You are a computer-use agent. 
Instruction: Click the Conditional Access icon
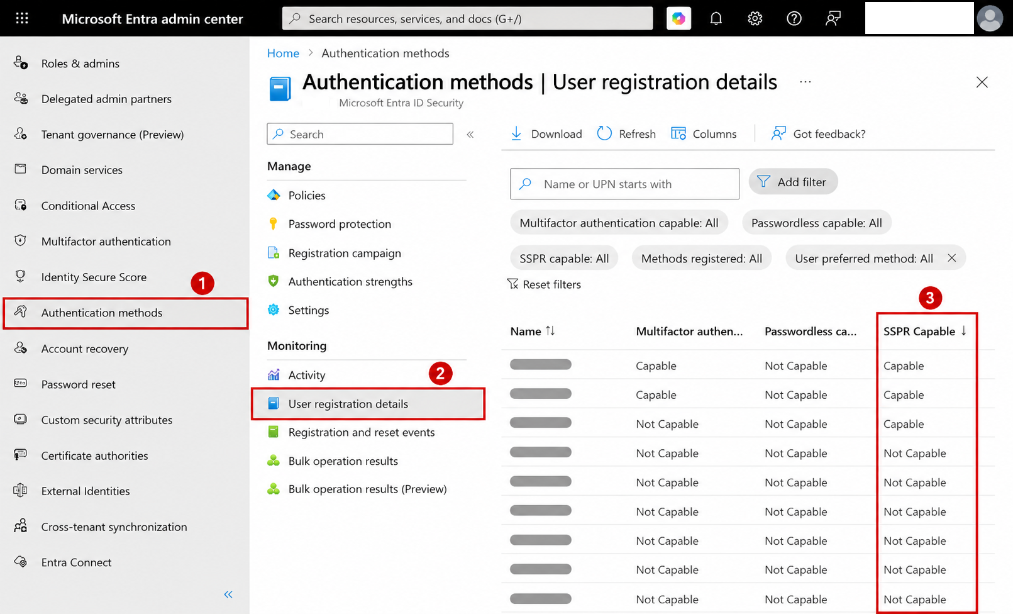coord(21,205)
